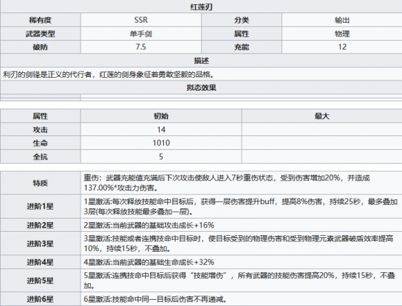Image resolution: width=402 pixels, height=306 pixels.
Task: Select the 进阶3星 row label
Action: tap(40, 243)
